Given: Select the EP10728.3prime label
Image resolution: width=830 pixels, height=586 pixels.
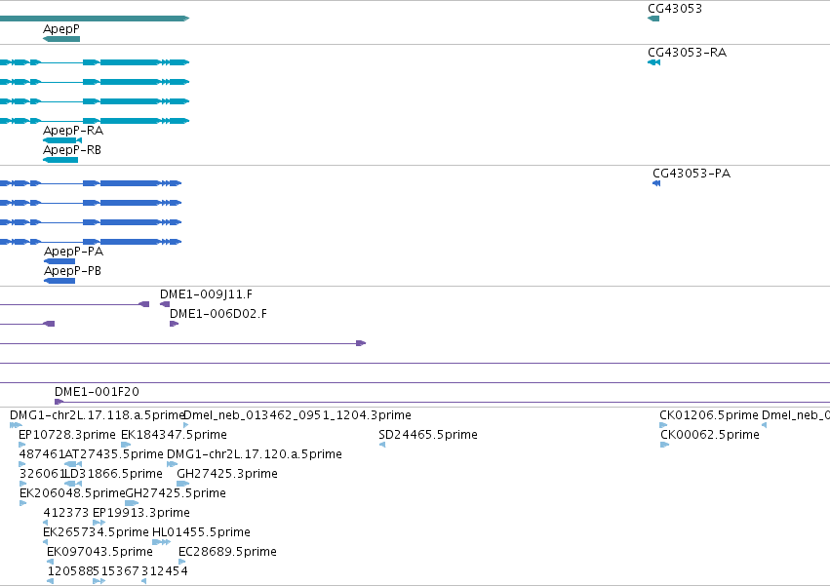Looking at the screenshot, I should [x=67, y=435].
